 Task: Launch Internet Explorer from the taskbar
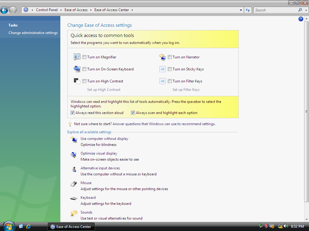pyautogui.click(x=29, y=226)
